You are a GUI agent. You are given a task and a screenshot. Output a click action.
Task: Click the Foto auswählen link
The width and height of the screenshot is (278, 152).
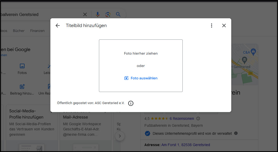pyautogui.click(x=141, y=78)
